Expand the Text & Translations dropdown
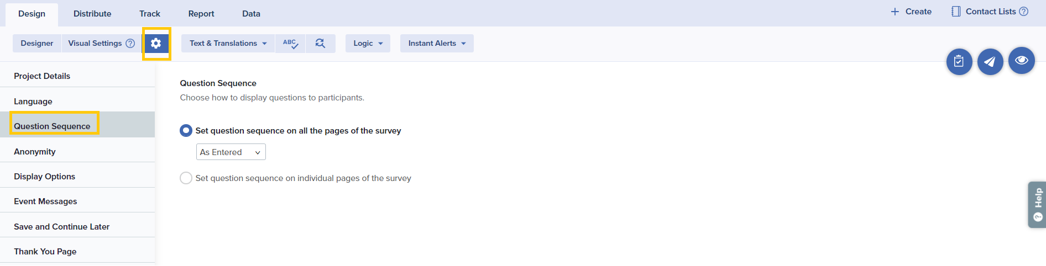Image resolution: width=1046 pixels, height=266 pixels. click(228, 43)
